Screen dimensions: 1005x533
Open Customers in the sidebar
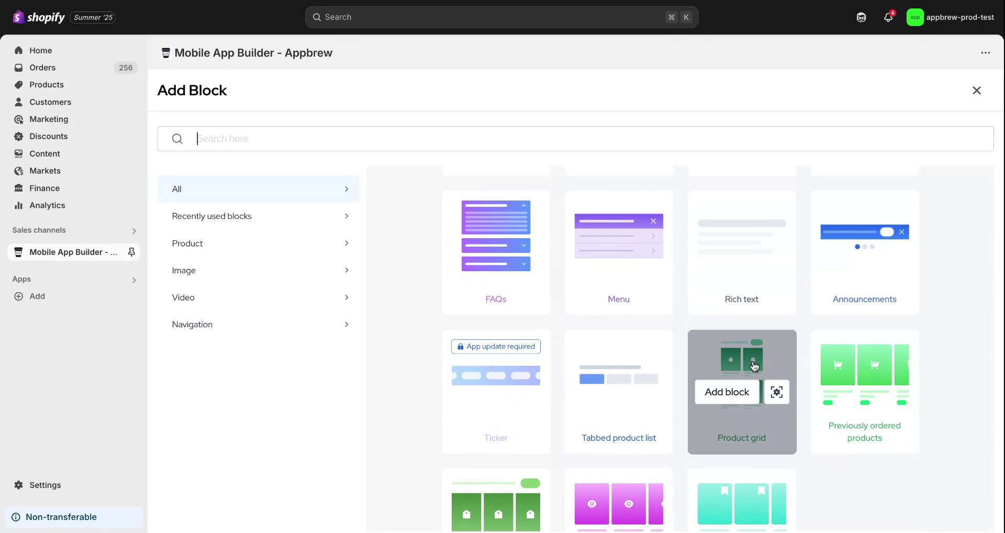(x=50, y=102)
